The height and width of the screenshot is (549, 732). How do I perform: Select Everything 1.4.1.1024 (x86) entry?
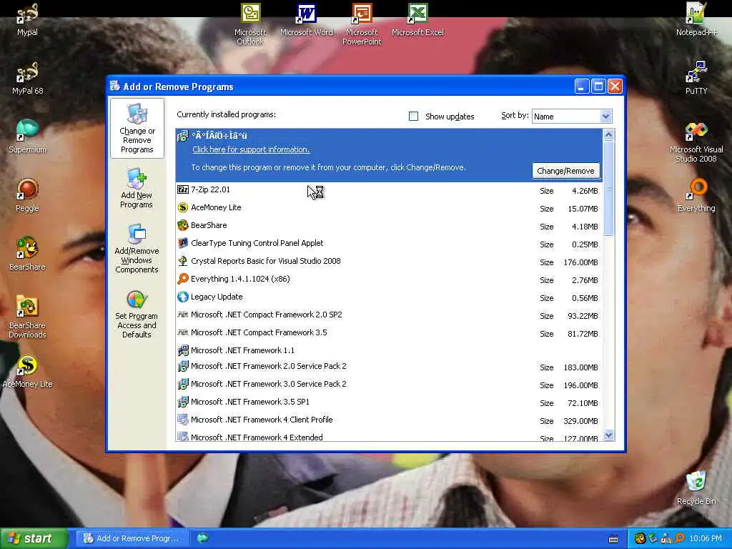point(389,280)
